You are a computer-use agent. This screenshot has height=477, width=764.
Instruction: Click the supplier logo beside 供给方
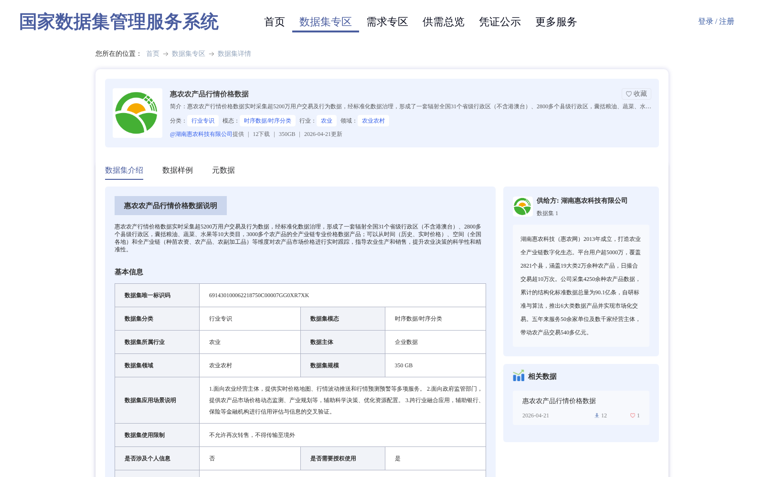pyautogui.click(x=523, y=207)
